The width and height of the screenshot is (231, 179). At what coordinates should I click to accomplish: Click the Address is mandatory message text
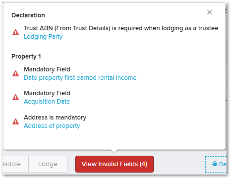pyautogui.click(x=55, y=118)
